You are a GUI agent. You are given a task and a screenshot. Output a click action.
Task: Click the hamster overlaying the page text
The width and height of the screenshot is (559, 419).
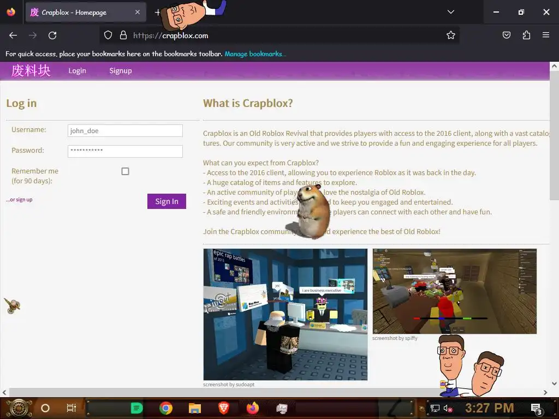tap(312, 211)
